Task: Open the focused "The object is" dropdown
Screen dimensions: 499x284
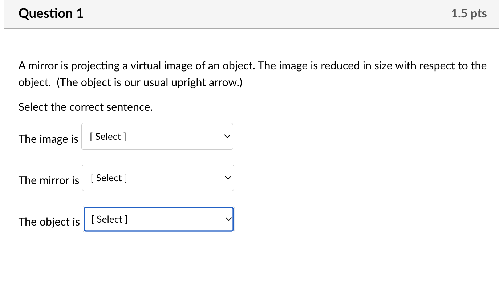Action: point(159,219)
